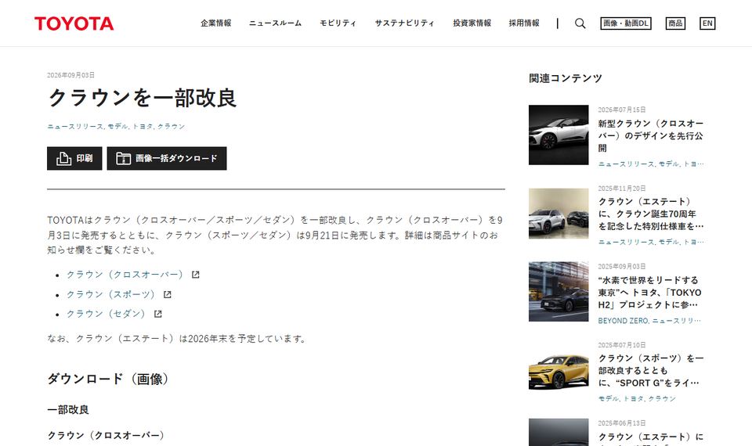Open 採用情報 menu
This screenshot has width=752, height=446.
click(524, 23)
